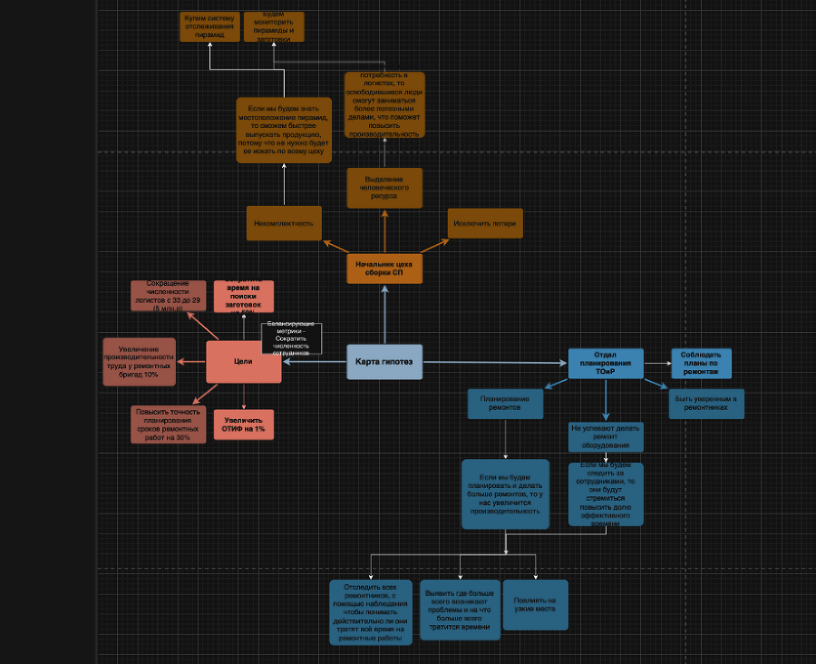Click the "Увеличить ОТИФ на 1%" node
Screen dimensions: 816x664
243,425
